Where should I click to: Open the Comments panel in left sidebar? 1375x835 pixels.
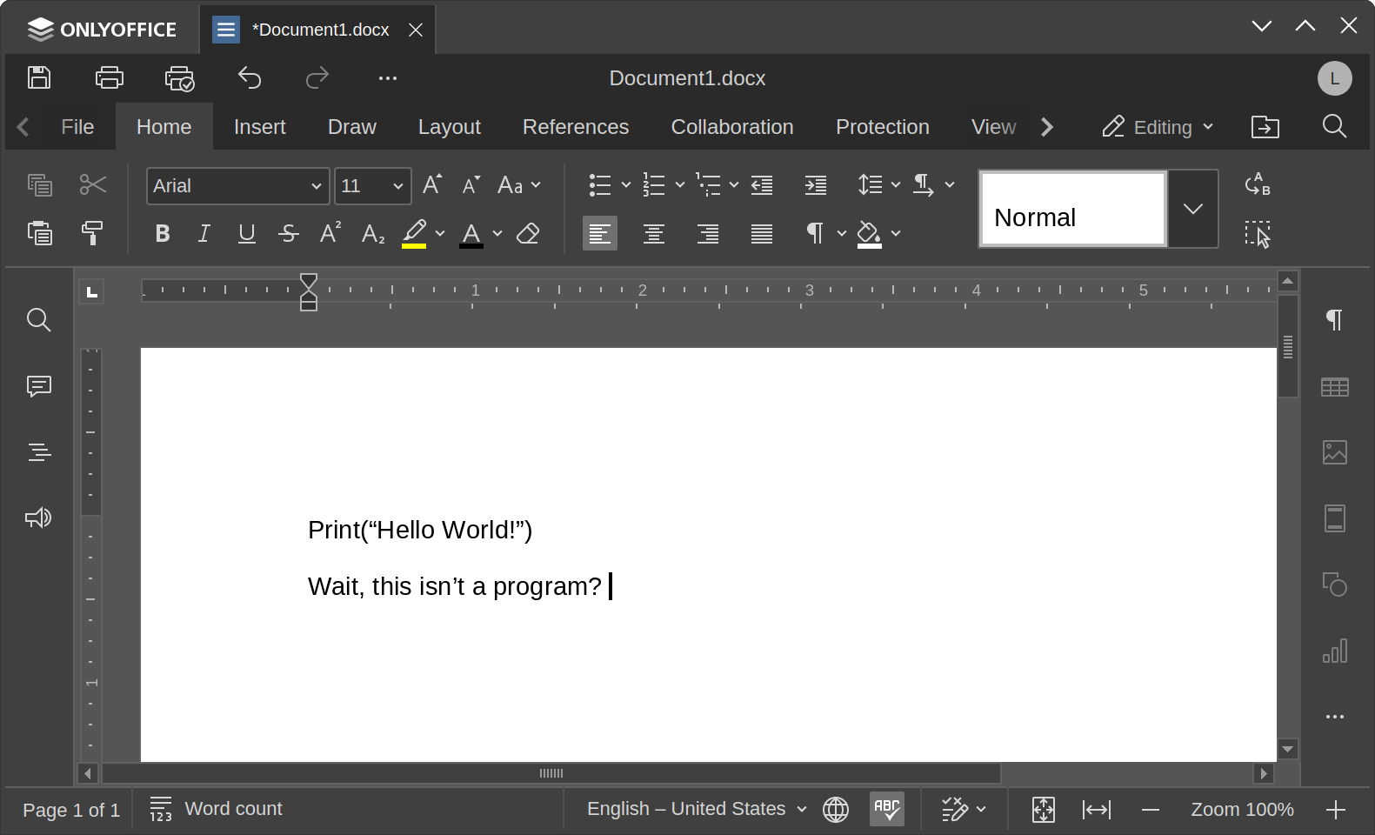(38, 386)
